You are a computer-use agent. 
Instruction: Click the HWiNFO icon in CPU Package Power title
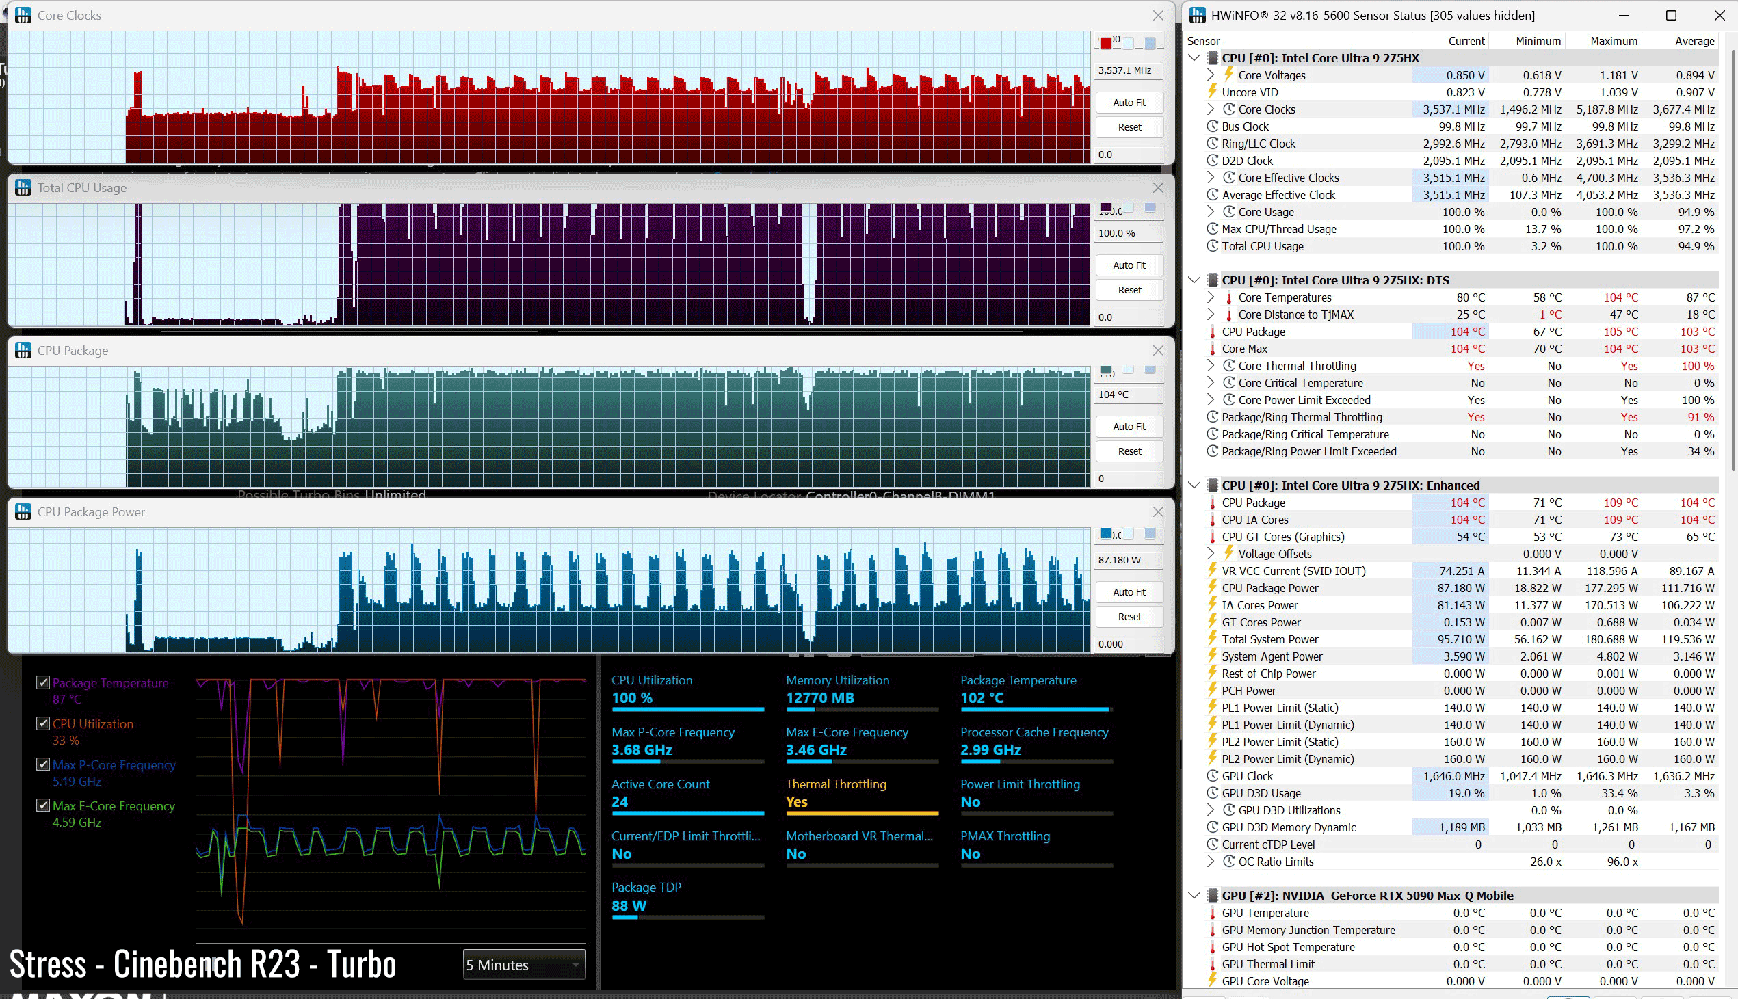[x=23, y=512]
